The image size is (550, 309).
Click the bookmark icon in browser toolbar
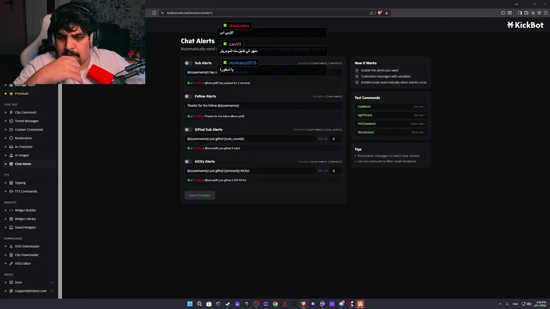pos(154,13)
